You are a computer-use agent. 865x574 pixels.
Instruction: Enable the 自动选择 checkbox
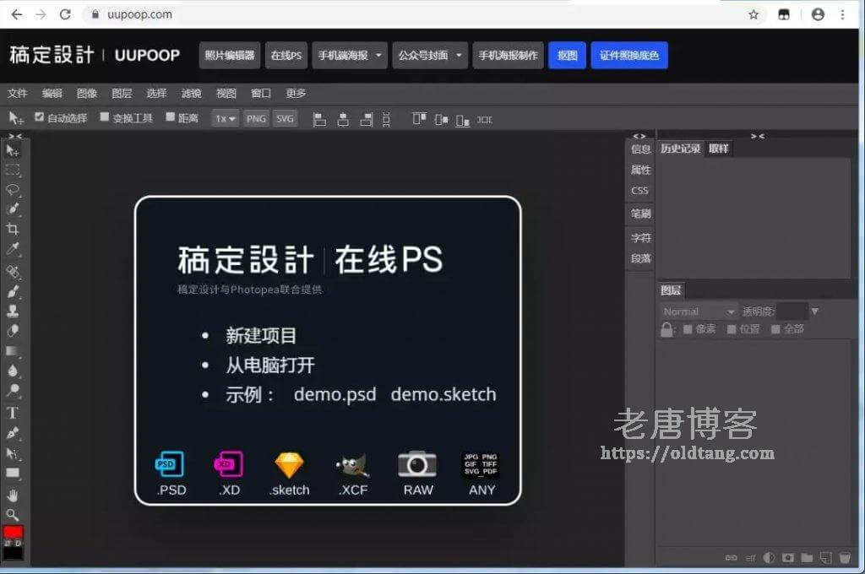pyautogui.click(x=39, y=117)
